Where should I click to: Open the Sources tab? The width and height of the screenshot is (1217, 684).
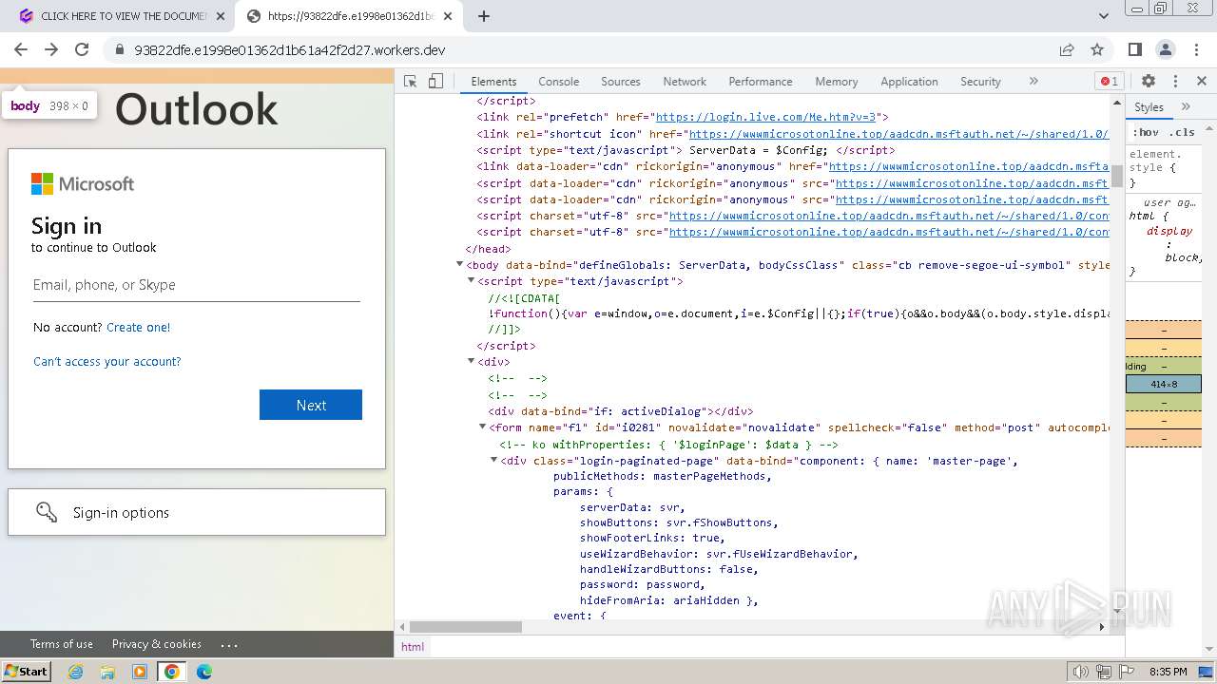point(621,82)
